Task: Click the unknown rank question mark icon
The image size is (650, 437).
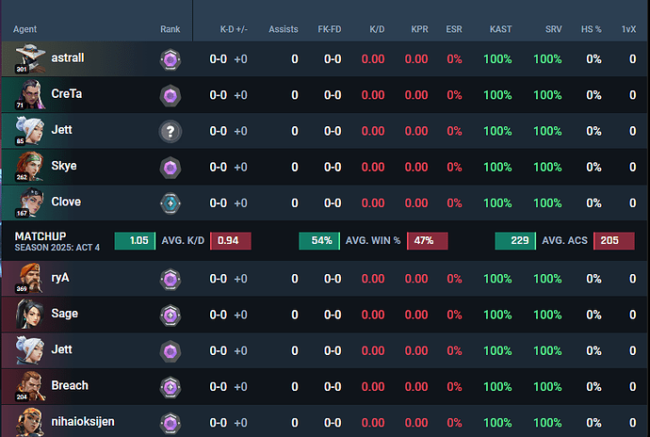Action: click(x=171, y=132)
